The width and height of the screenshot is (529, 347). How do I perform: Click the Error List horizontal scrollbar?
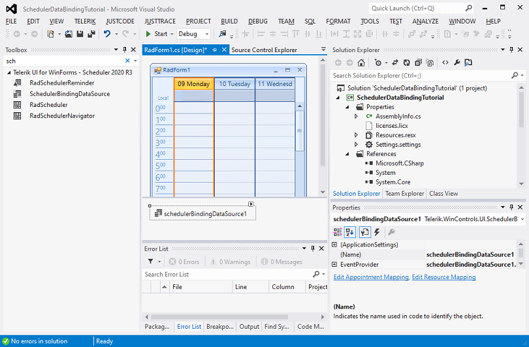coord(219,317)
